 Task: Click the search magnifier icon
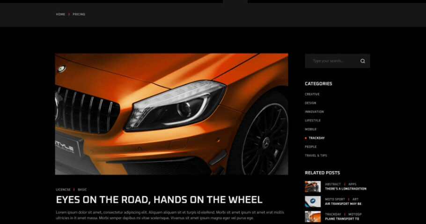[x=362, y=61]
